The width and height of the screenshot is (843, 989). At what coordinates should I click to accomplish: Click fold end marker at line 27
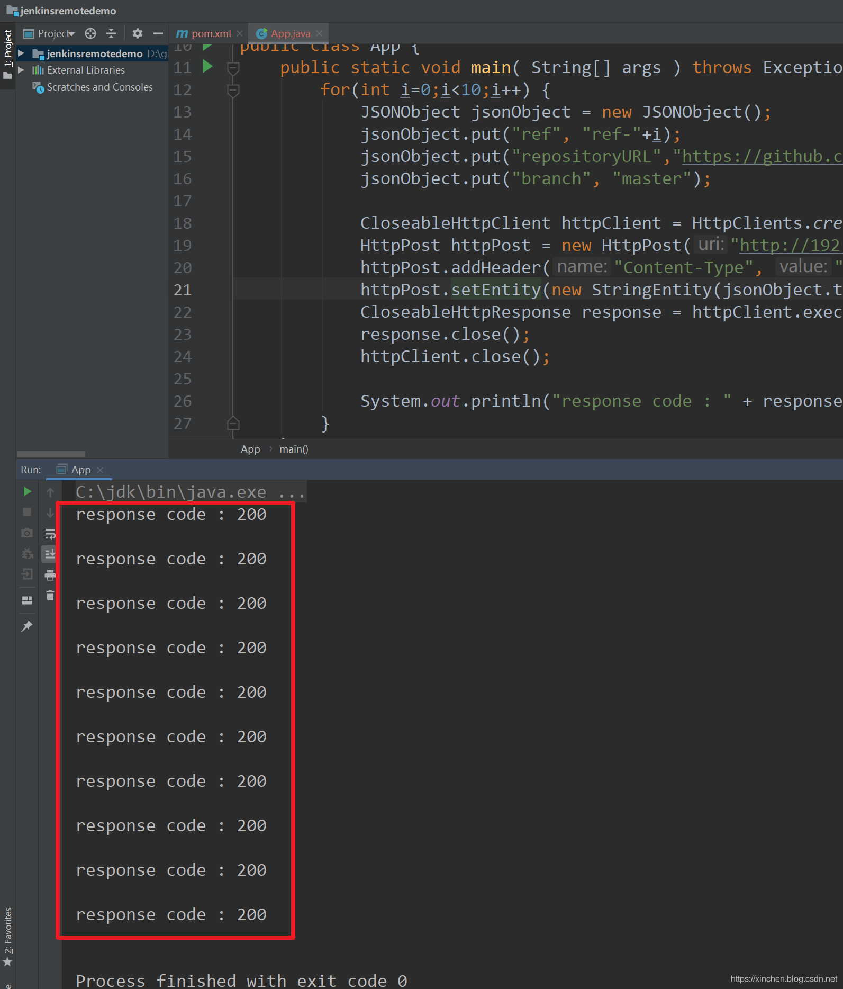[233, 424]
